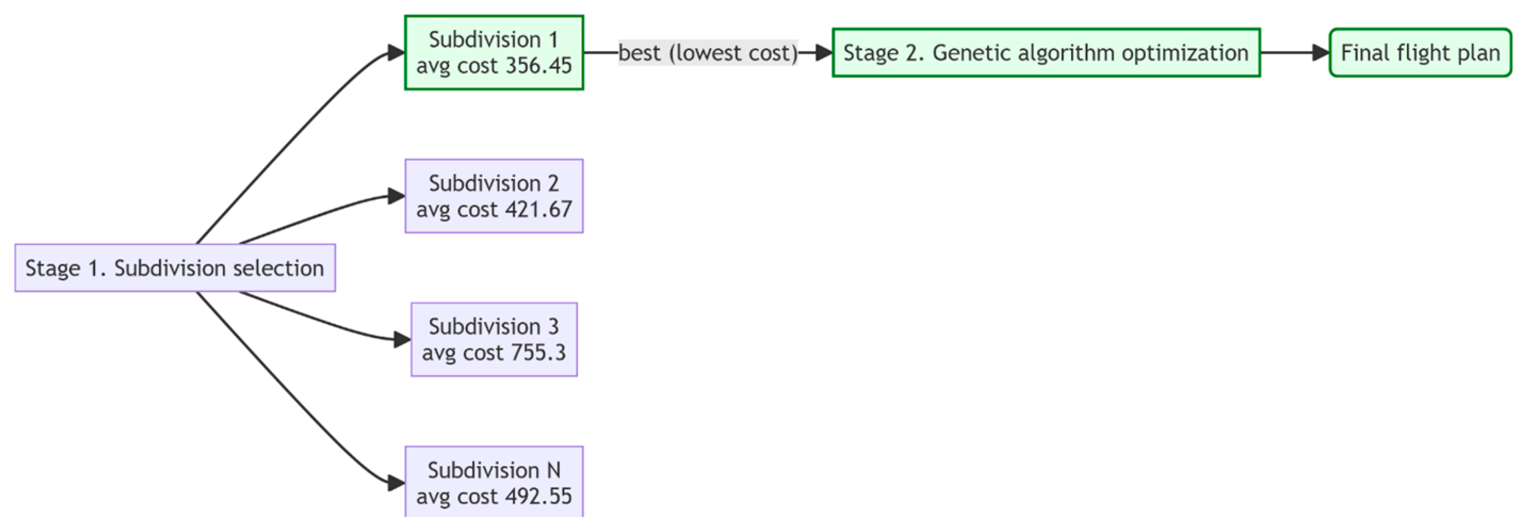The width and height of the screenshot is (1523, 531).
Task: Click Stage 2 Genetic algorithm optimization node
Action: point(1046,53)
